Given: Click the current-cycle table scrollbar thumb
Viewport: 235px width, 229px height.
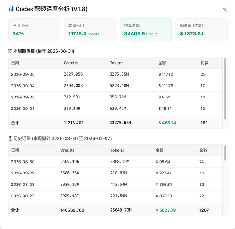Looking at the screenshot, I should click(225, 88).
